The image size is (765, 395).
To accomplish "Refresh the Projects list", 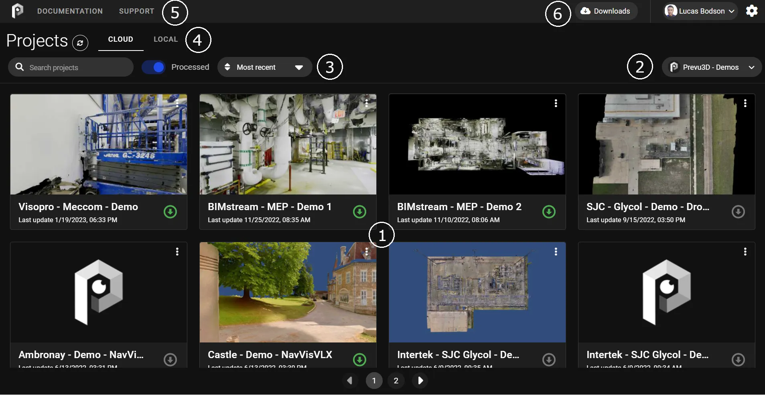I will click(80, 43).
